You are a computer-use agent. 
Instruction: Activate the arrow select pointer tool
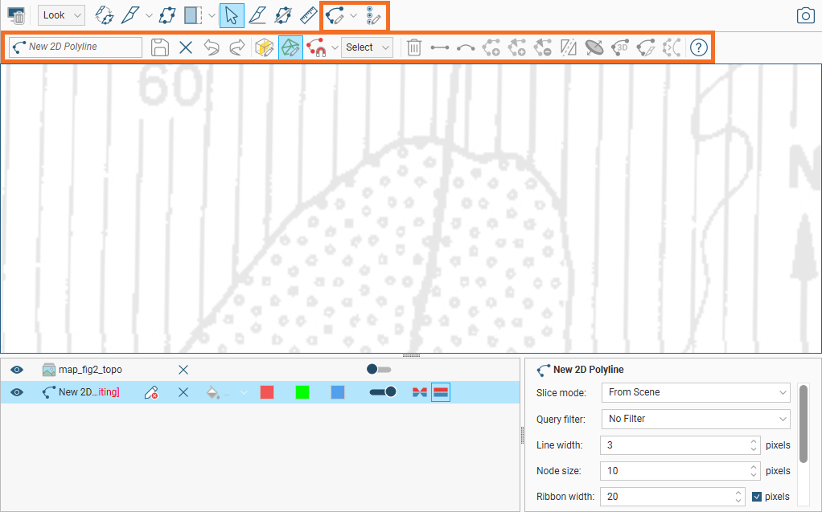click(232, 15)
